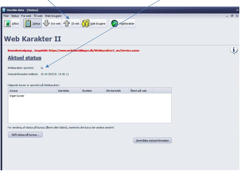Open the info speech bubble icon
The image size is (241, 172).
(234, 50)
